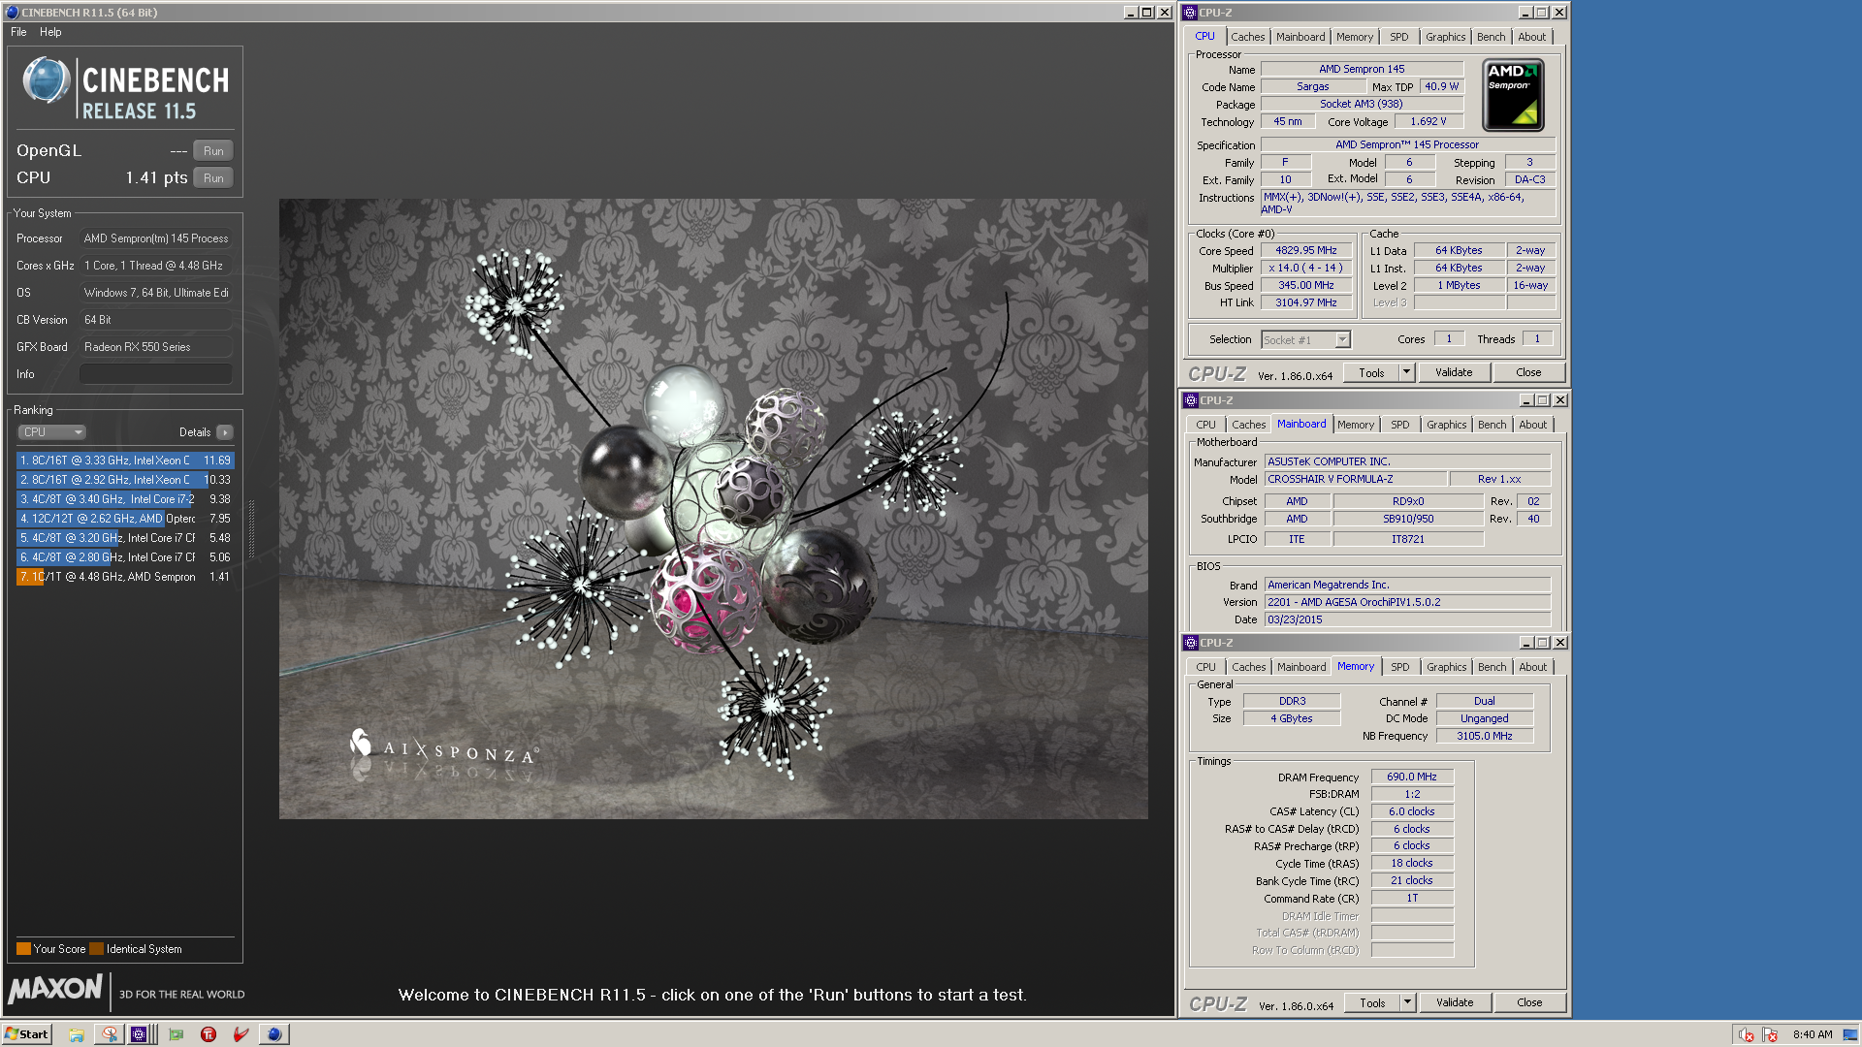Open the File menu in Cinebench
Image resolution: width=1862 pixels, height=1047 pixels.
(18, 32)
